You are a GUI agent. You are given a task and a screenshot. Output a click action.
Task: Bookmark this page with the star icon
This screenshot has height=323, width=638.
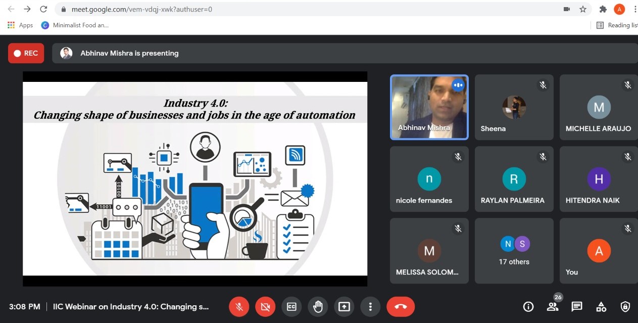tap(583, 9)
